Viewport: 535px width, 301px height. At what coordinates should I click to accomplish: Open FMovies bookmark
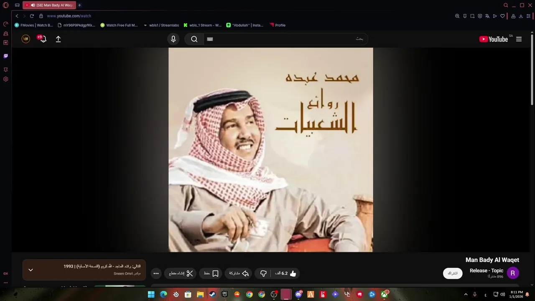tap(33, 25)
